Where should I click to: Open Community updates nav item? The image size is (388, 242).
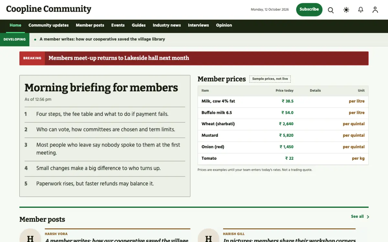tap(48, 25)
